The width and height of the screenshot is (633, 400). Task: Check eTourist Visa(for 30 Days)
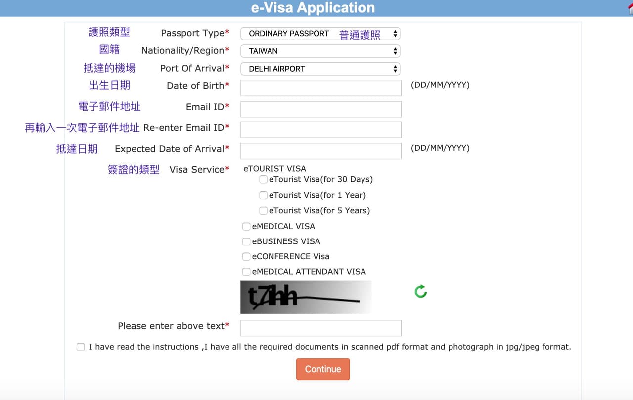[264, 179]
